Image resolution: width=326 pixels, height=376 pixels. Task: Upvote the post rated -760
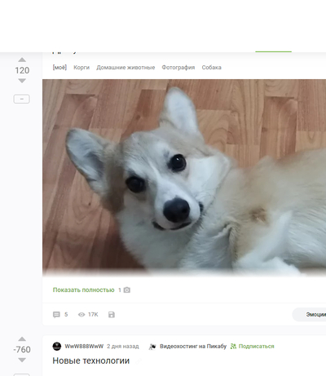coord(22,339)
